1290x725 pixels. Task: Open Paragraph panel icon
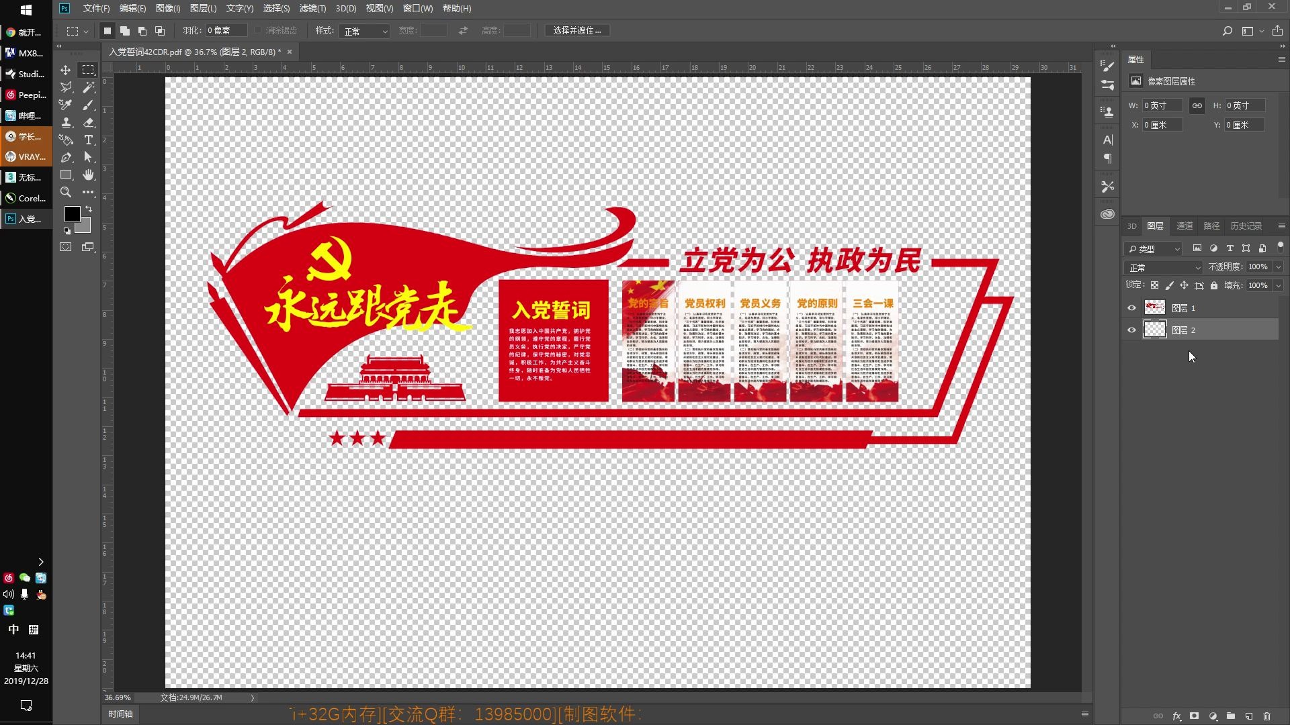point(1107,158)
